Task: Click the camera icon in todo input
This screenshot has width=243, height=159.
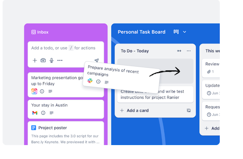Action: click(43, 60)
